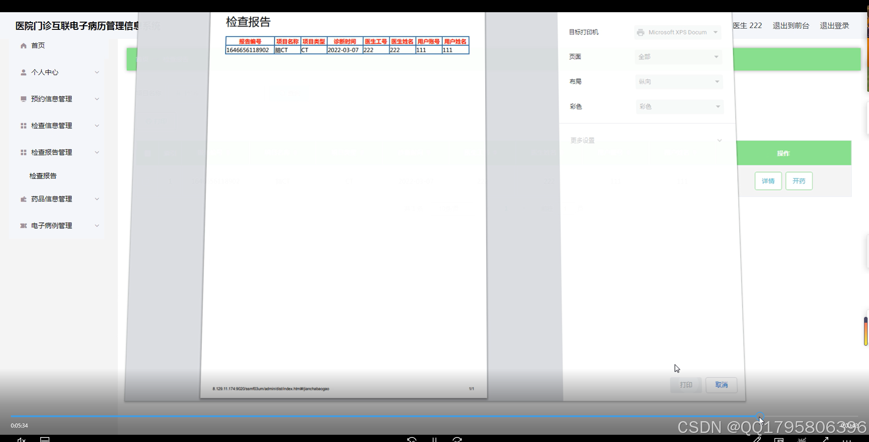Click the grid icon beside 检查信息管理
The height and width of the screenshot is (442, 869).
[x=24, y=126]
